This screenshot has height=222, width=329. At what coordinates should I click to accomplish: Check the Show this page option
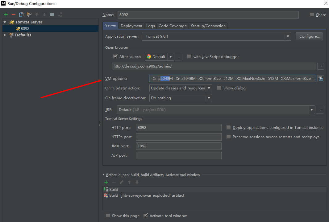coord(108,216)
